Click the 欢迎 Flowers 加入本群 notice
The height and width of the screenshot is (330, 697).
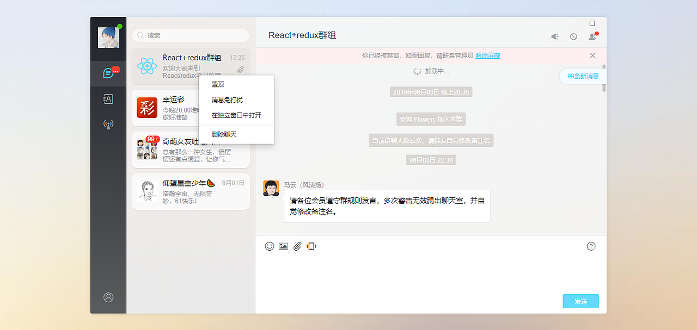tap(431, 119)
